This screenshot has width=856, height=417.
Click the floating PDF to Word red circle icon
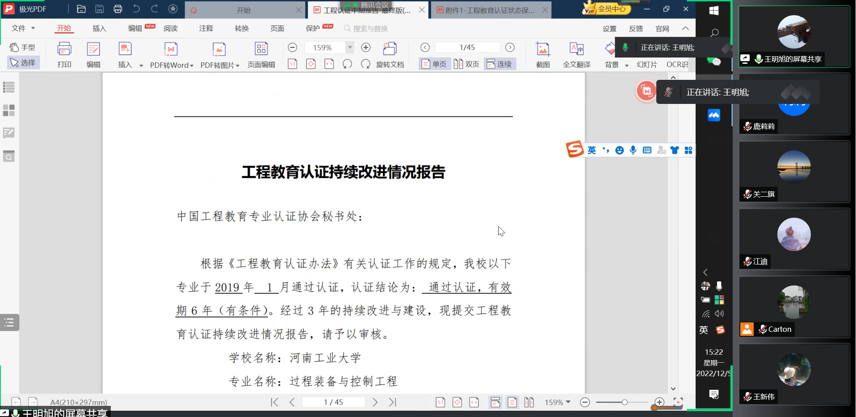(646, 91)
